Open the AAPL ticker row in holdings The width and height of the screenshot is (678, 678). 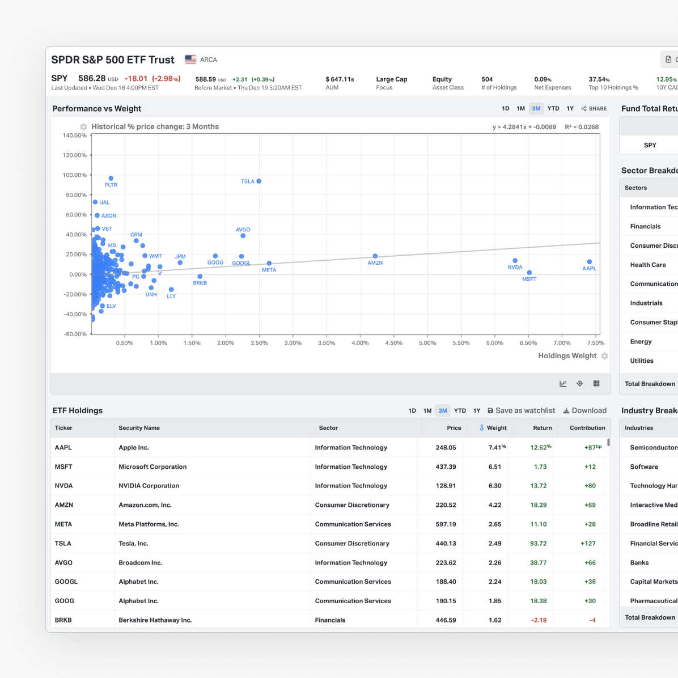[x=63, y=447]
